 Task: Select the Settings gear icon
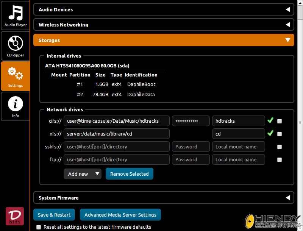(16, 76)
